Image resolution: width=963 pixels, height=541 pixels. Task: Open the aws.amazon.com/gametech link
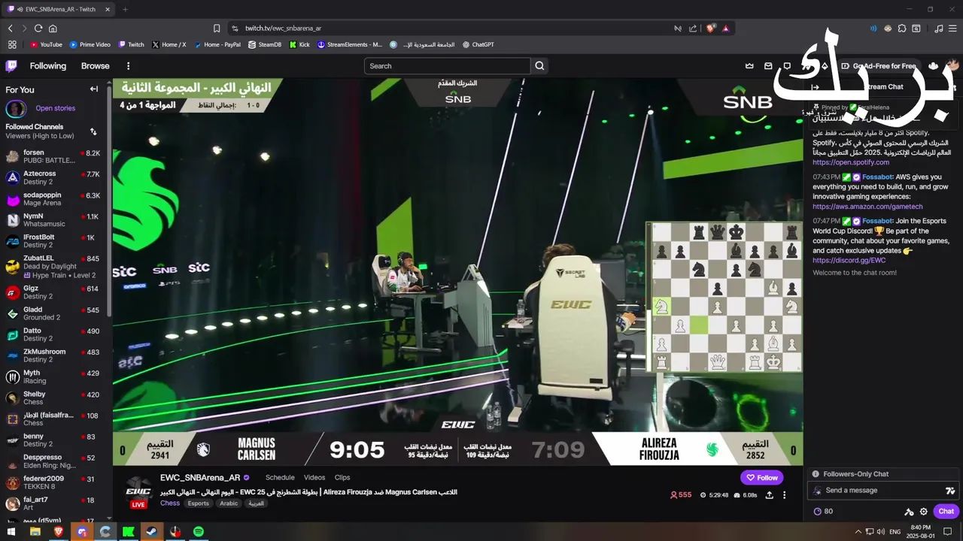[x=867, y=207]
